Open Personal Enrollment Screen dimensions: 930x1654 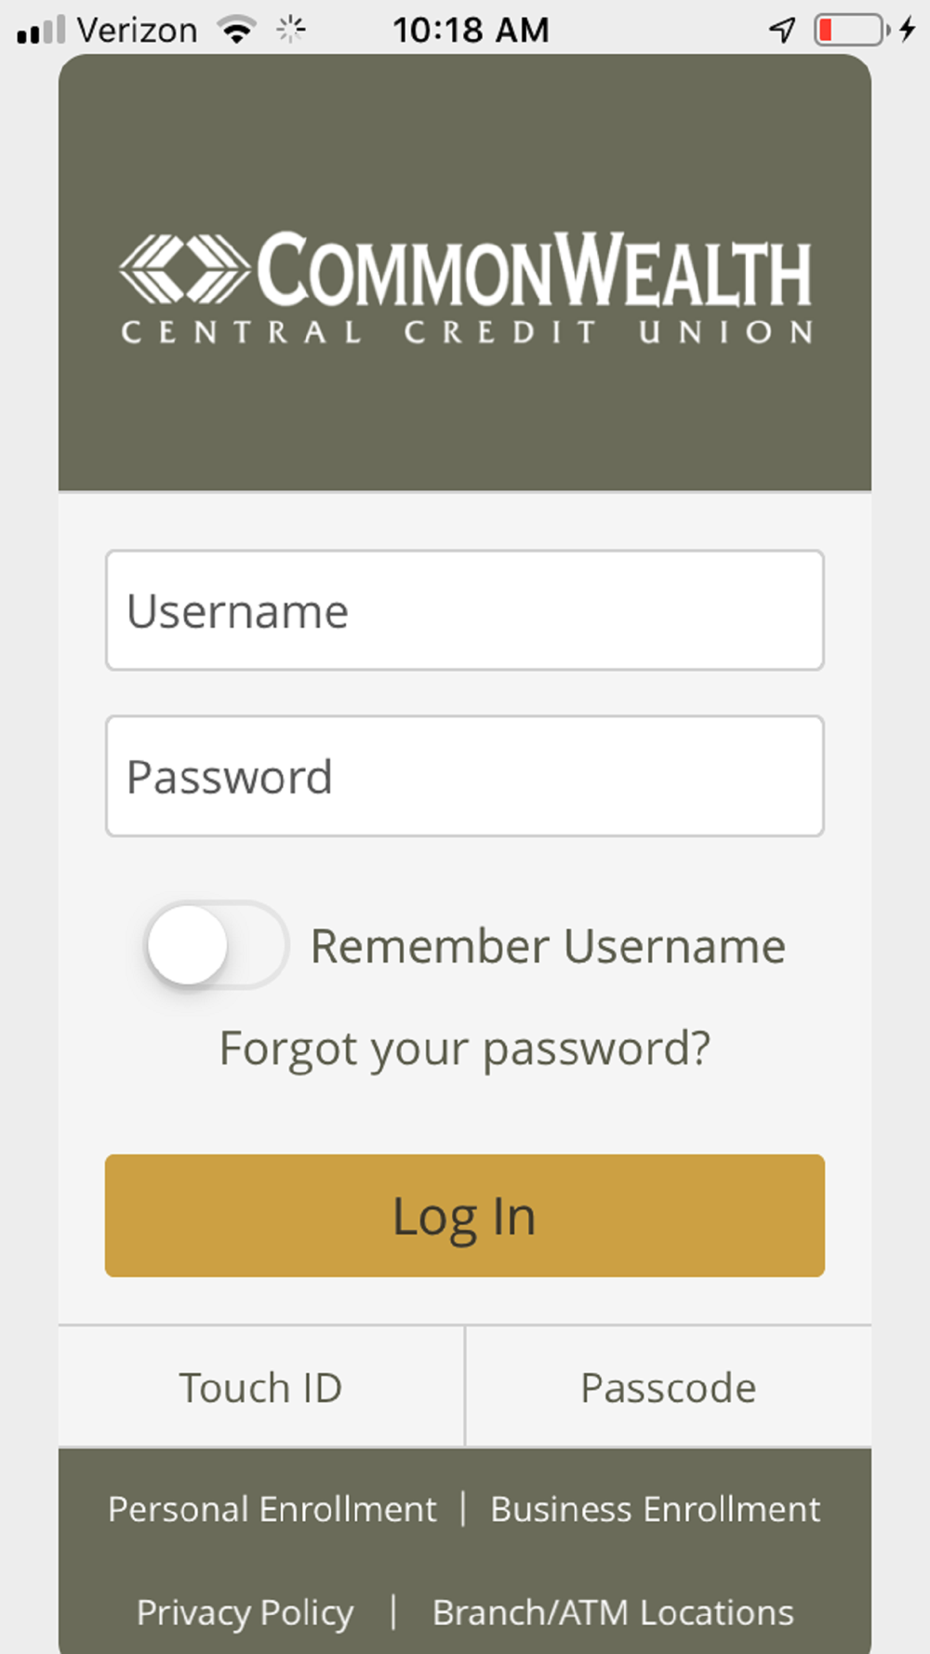[x=272, y=1509]
